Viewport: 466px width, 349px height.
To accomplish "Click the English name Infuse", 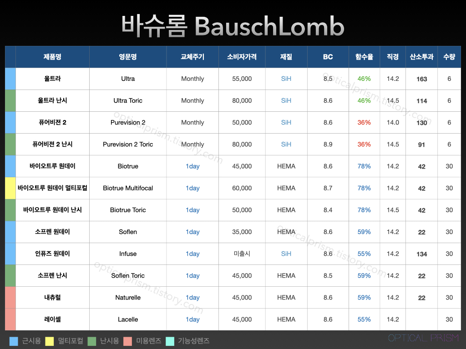I will [128, 254].
